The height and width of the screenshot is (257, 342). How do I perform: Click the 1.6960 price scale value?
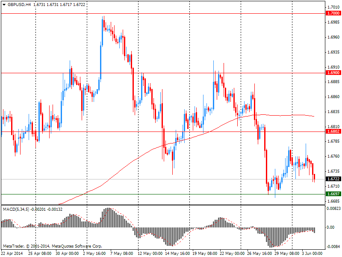click(333, 37)
